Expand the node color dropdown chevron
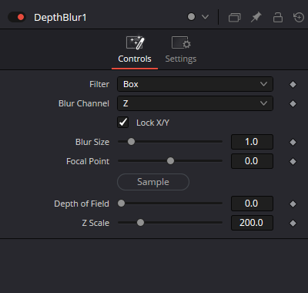The width and height of the screenshot is (308, 293). 205,17
